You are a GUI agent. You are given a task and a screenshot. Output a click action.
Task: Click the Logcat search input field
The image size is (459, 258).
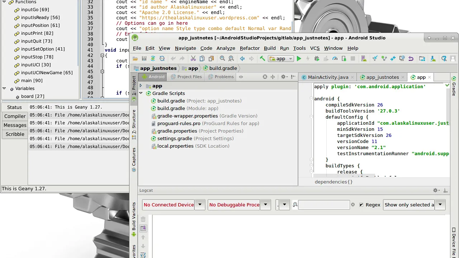coord(324,205)
